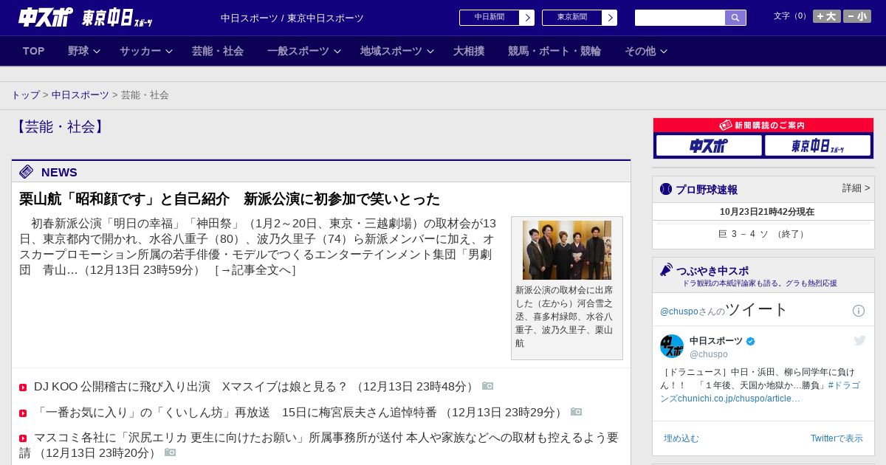
Task: Expand the サッカー menu dropdown
Action: [x=146, y=51]
